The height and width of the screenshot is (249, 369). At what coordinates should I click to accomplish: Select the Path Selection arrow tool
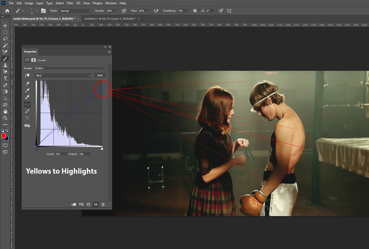pyautogui.click(x=5, y=98)
